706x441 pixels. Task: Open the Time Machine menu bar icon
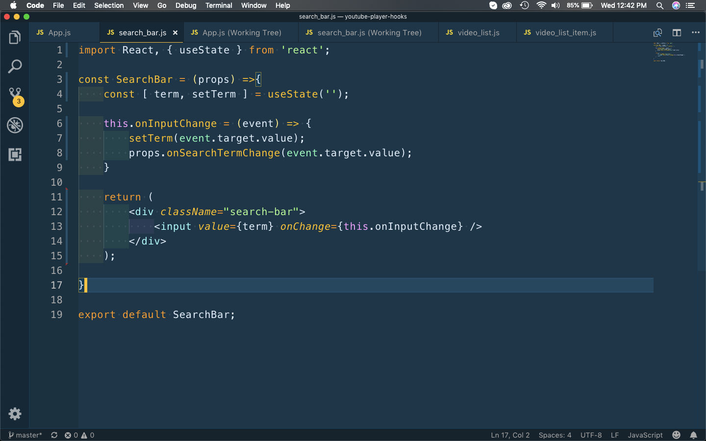(x=525, y=5)
